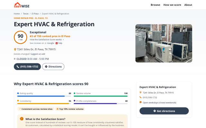Click the Suggest an edit link
This screenshot has width=206, height=128.
tap(38, 54)
